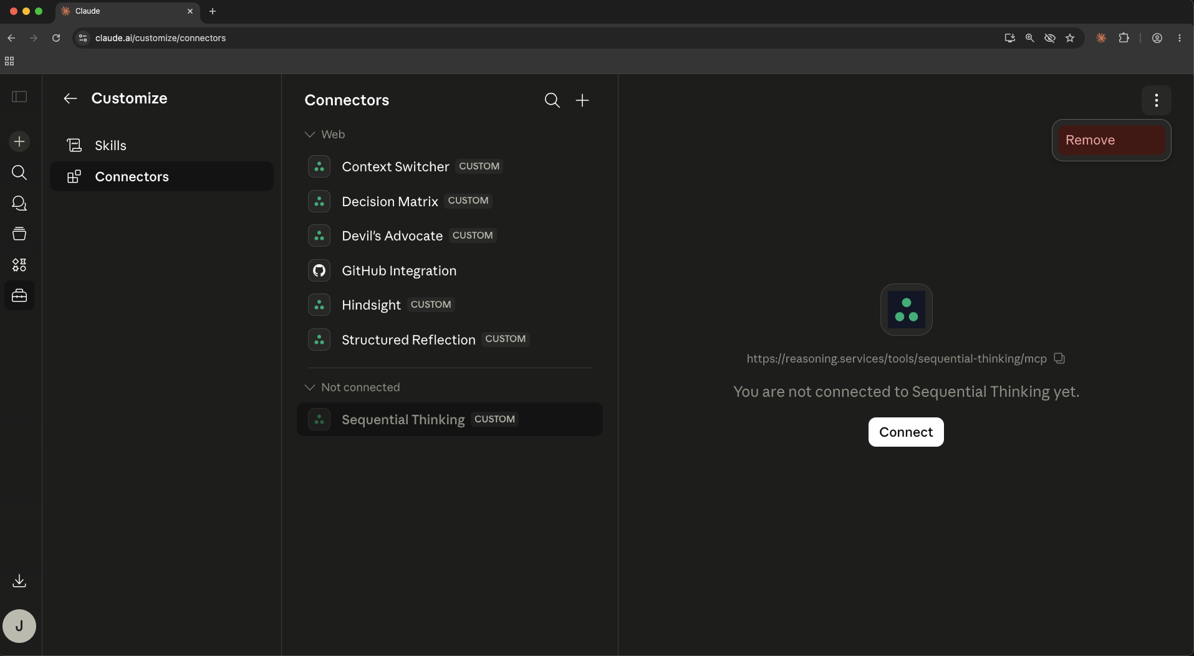Open a new browser tab
The height and width of the screenshot is (656, 1194).
pos(213,11)
